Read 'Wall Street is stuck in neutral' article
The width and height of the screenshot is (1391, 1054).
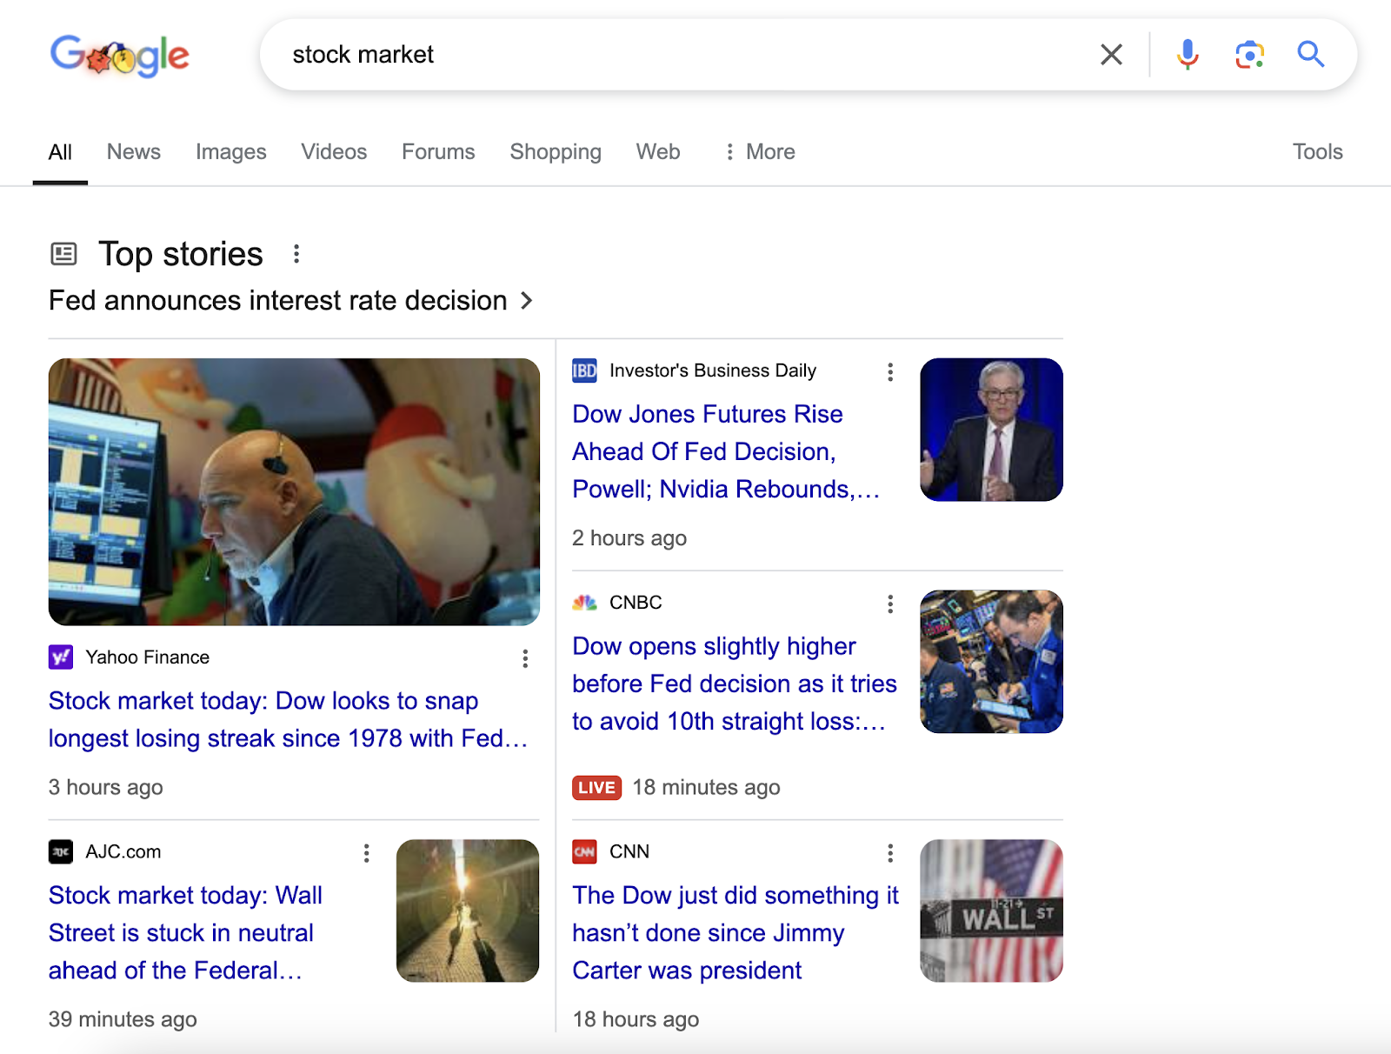(x=186, y=932)
